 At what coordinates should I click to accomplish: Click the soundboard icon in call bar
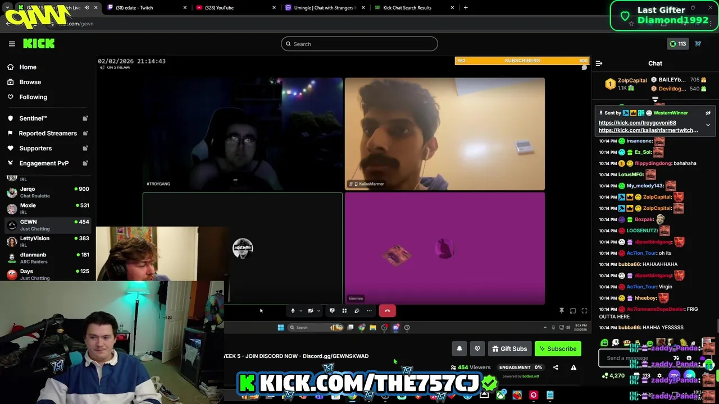[357, 311]
